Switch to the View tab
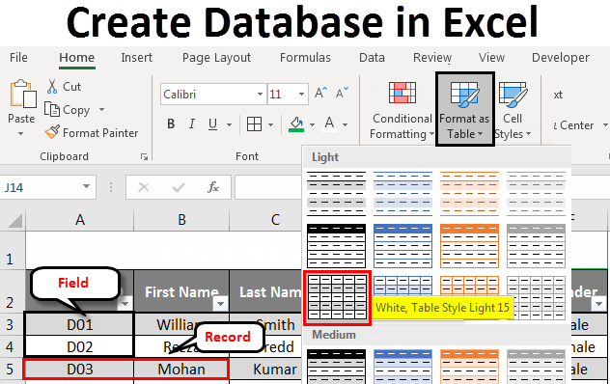610x384 pixels. point(491,58)
